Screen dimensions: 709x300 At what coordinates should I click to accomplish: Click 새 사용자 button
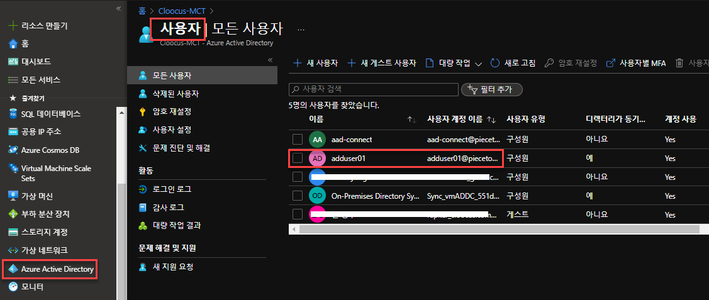point(316,64)
